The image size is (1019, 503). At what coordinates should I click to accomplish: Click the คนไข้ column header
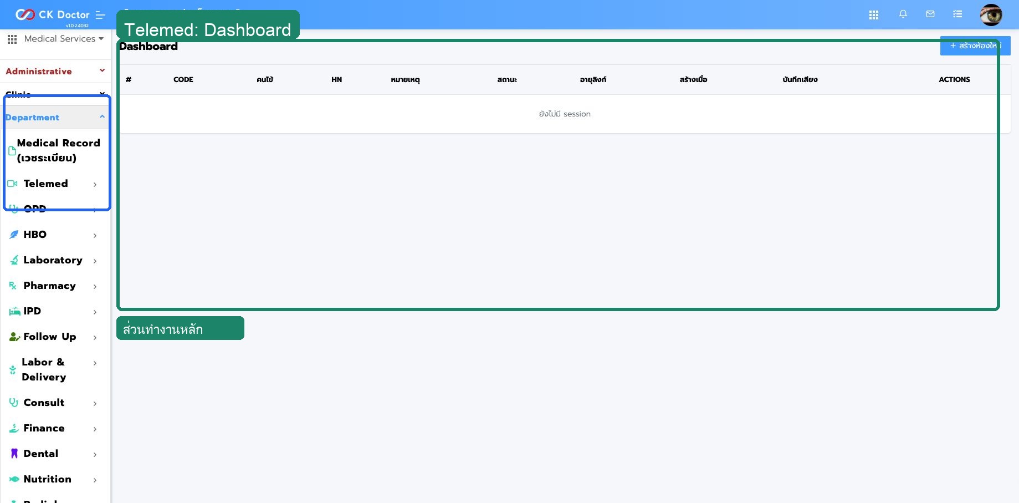(265, 80)
